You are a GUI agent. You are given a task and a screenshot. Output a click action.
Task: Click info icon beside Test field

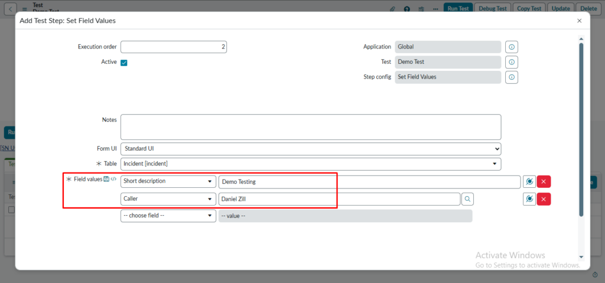512,62
